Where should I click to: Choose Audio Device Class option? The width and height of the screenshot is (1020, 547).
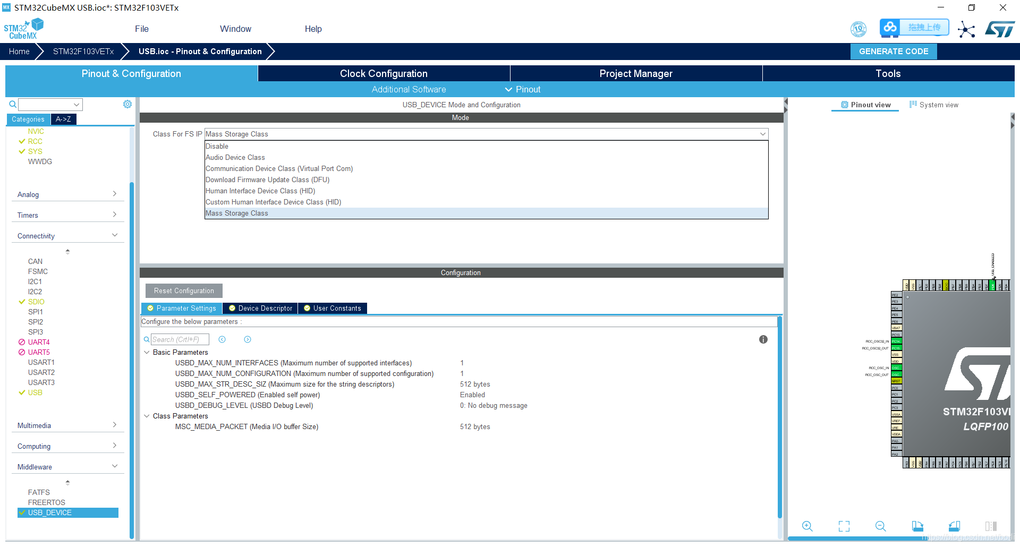(x=487, y=157)
